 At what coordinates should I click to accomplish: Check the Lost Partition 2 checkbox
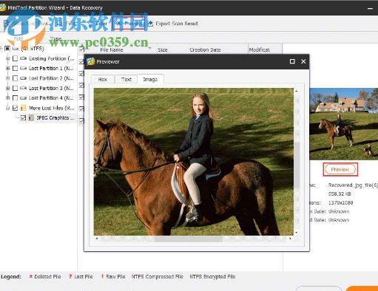[15, 78]
